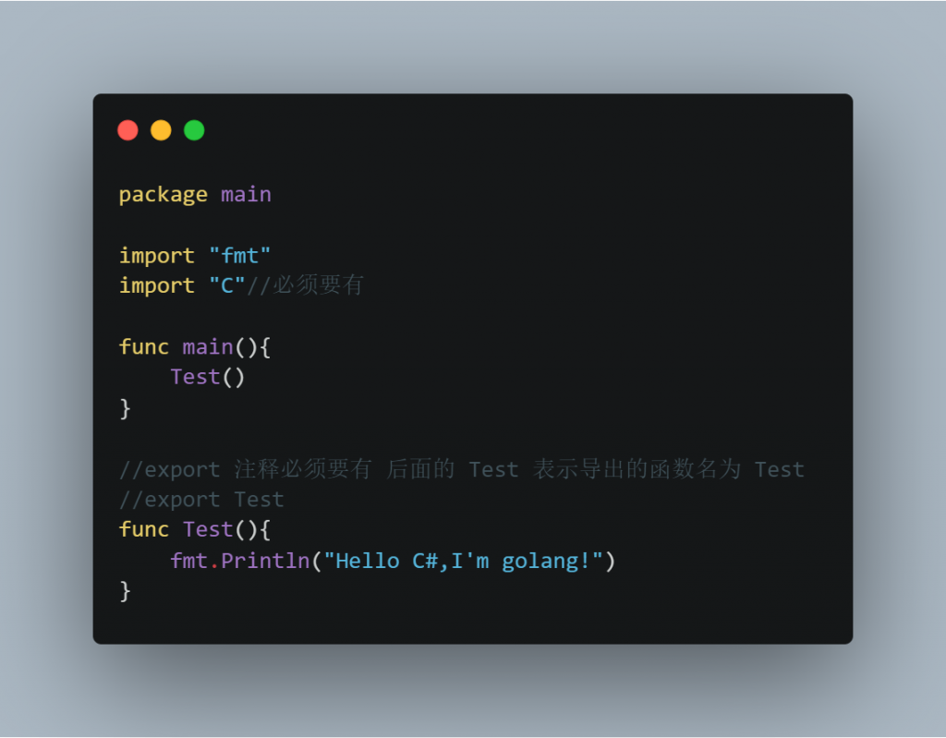Click the 'package' keyword
The height and width of the screenshot is (738, 946).
point(164,196)
